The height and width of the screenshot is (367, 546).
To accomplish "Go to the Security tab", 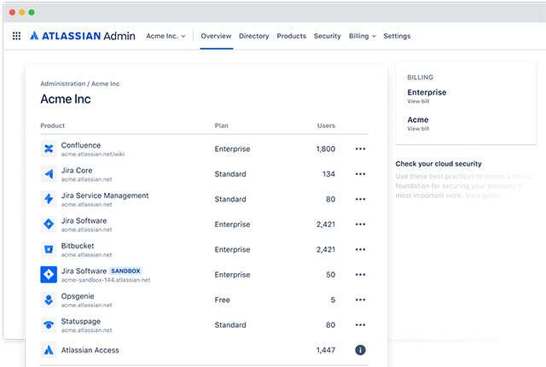I will [x=327, y=36].
